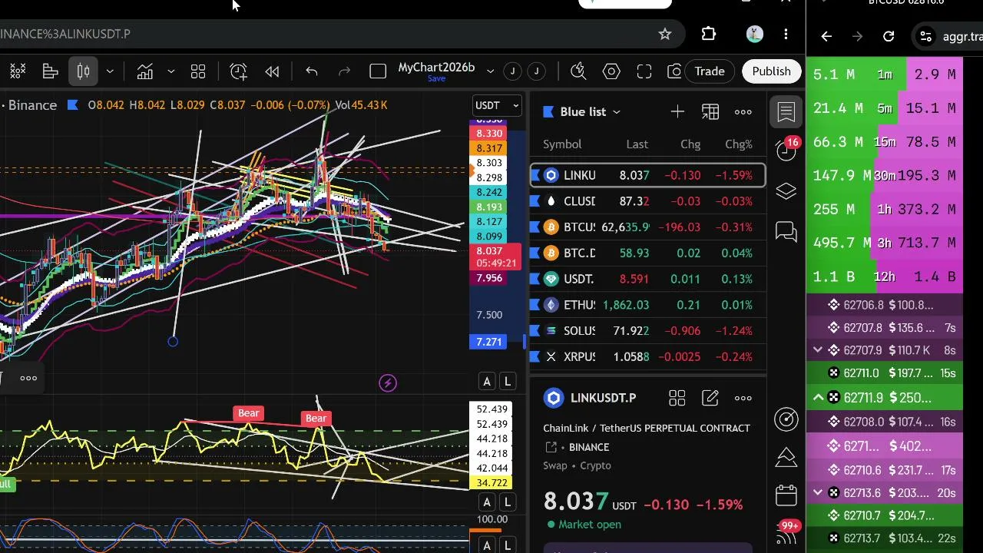Sort watchlist by the Symbol column header
Viewport: 983px width, 553px height.
pyautogui.click(x=562, y=144)
